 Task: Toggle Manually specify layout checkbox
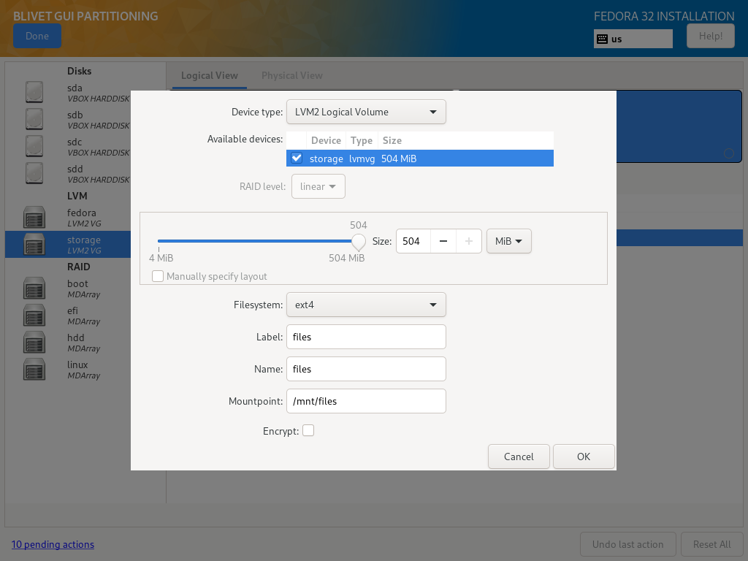(158, 276)
